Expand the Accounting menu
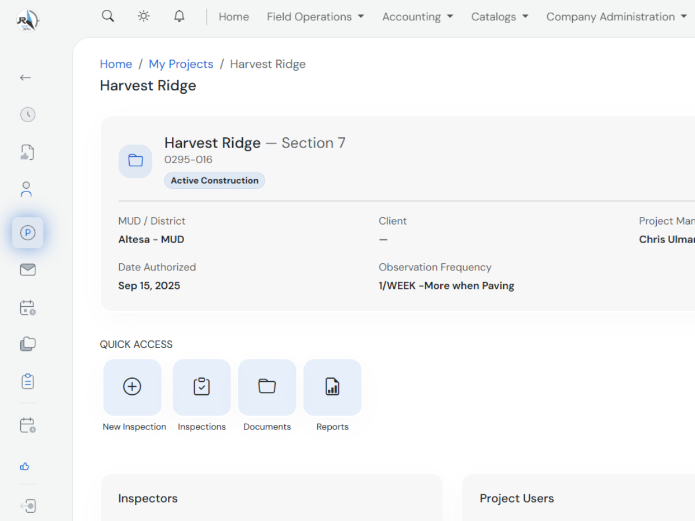 pos(418,17)
